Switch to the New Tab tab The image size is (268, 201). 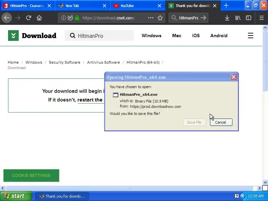(x=83, y=6)
